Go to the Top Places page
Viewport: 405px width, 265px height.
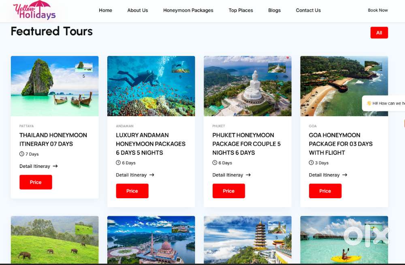pyautogui.click(x=241, y=11)
